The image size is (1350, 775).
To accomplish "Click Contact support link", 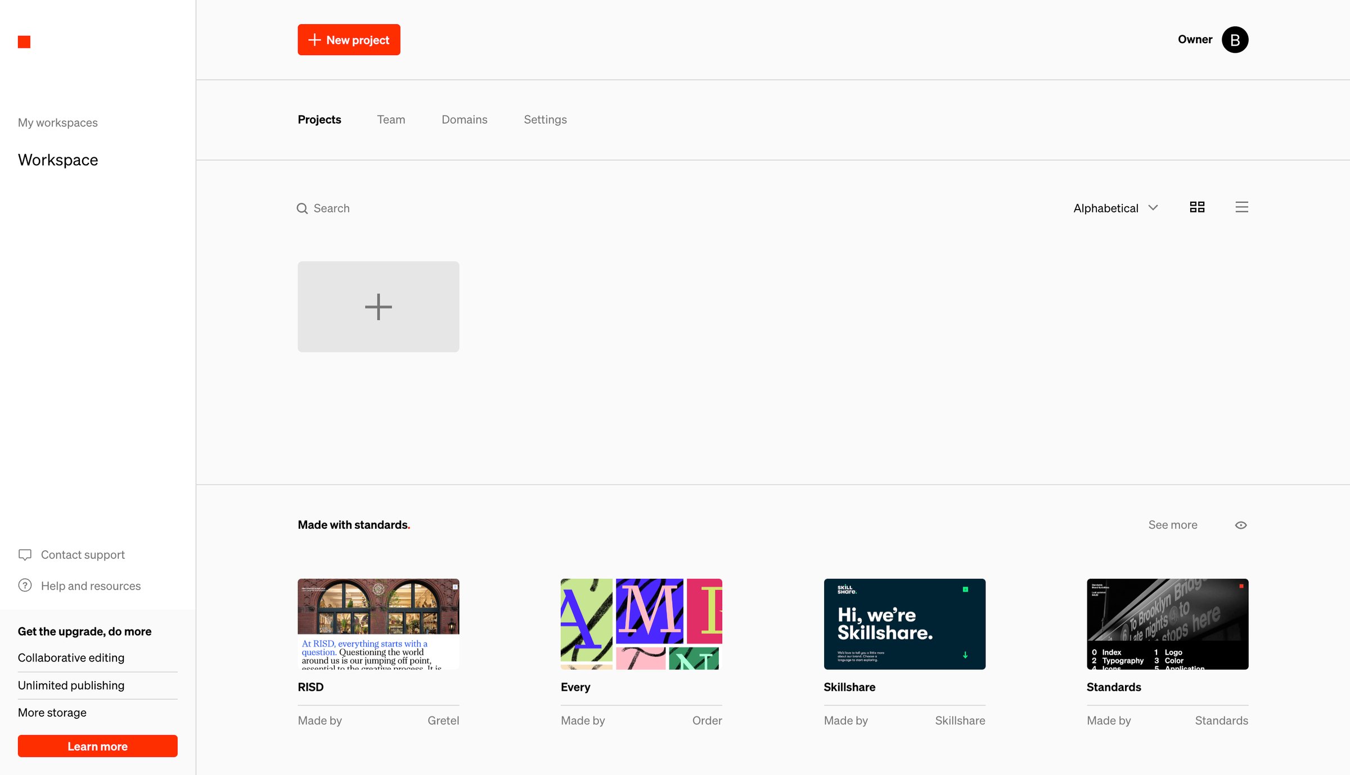I will coord(83,555).
